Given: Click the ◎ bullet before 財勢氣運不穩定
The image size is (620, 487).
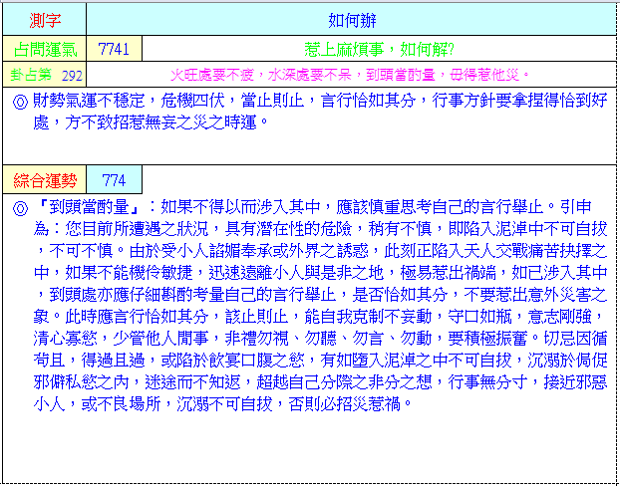Looking at the screenshot, I should point(19,101).
